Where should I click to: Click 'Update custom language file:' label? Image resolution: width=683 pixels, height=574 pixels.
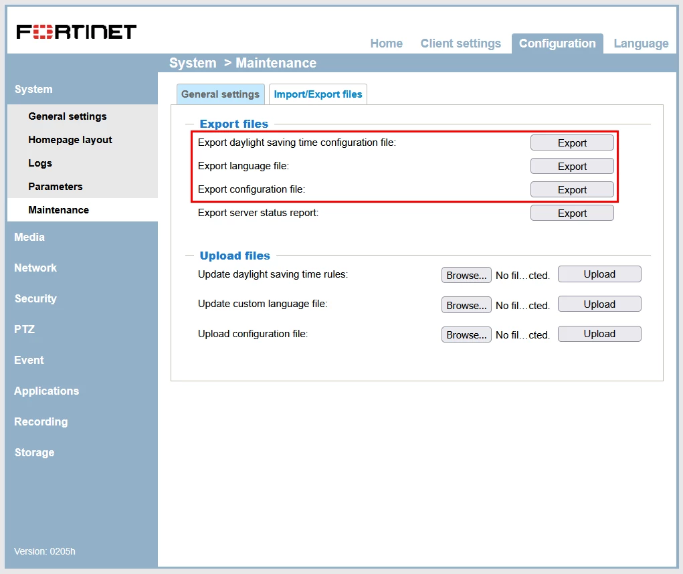click(x=263, y=304)
